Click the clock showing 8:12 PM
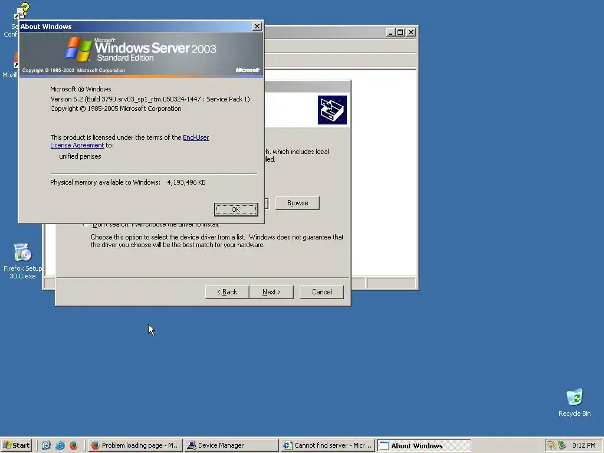Image resolution: width=604 pixels, height=453 pixels. tap(583, 445)
